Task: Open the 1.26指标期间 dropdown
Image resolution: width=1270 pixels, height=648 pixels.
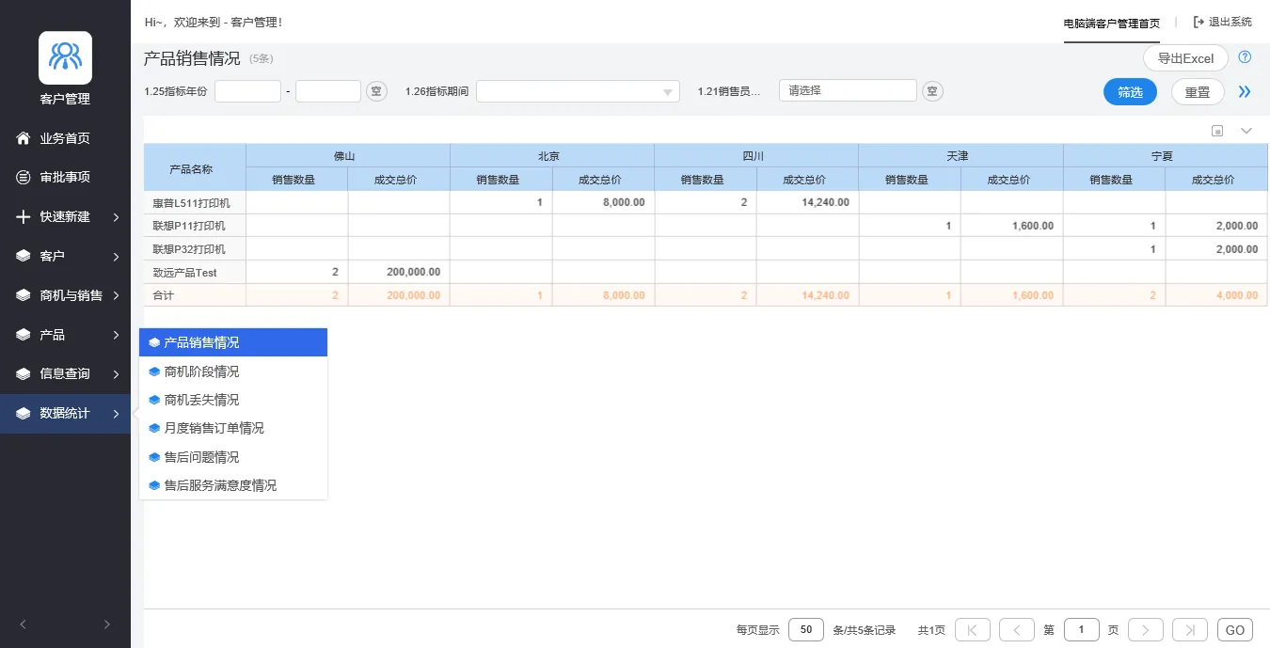Action: click(578, 91)
